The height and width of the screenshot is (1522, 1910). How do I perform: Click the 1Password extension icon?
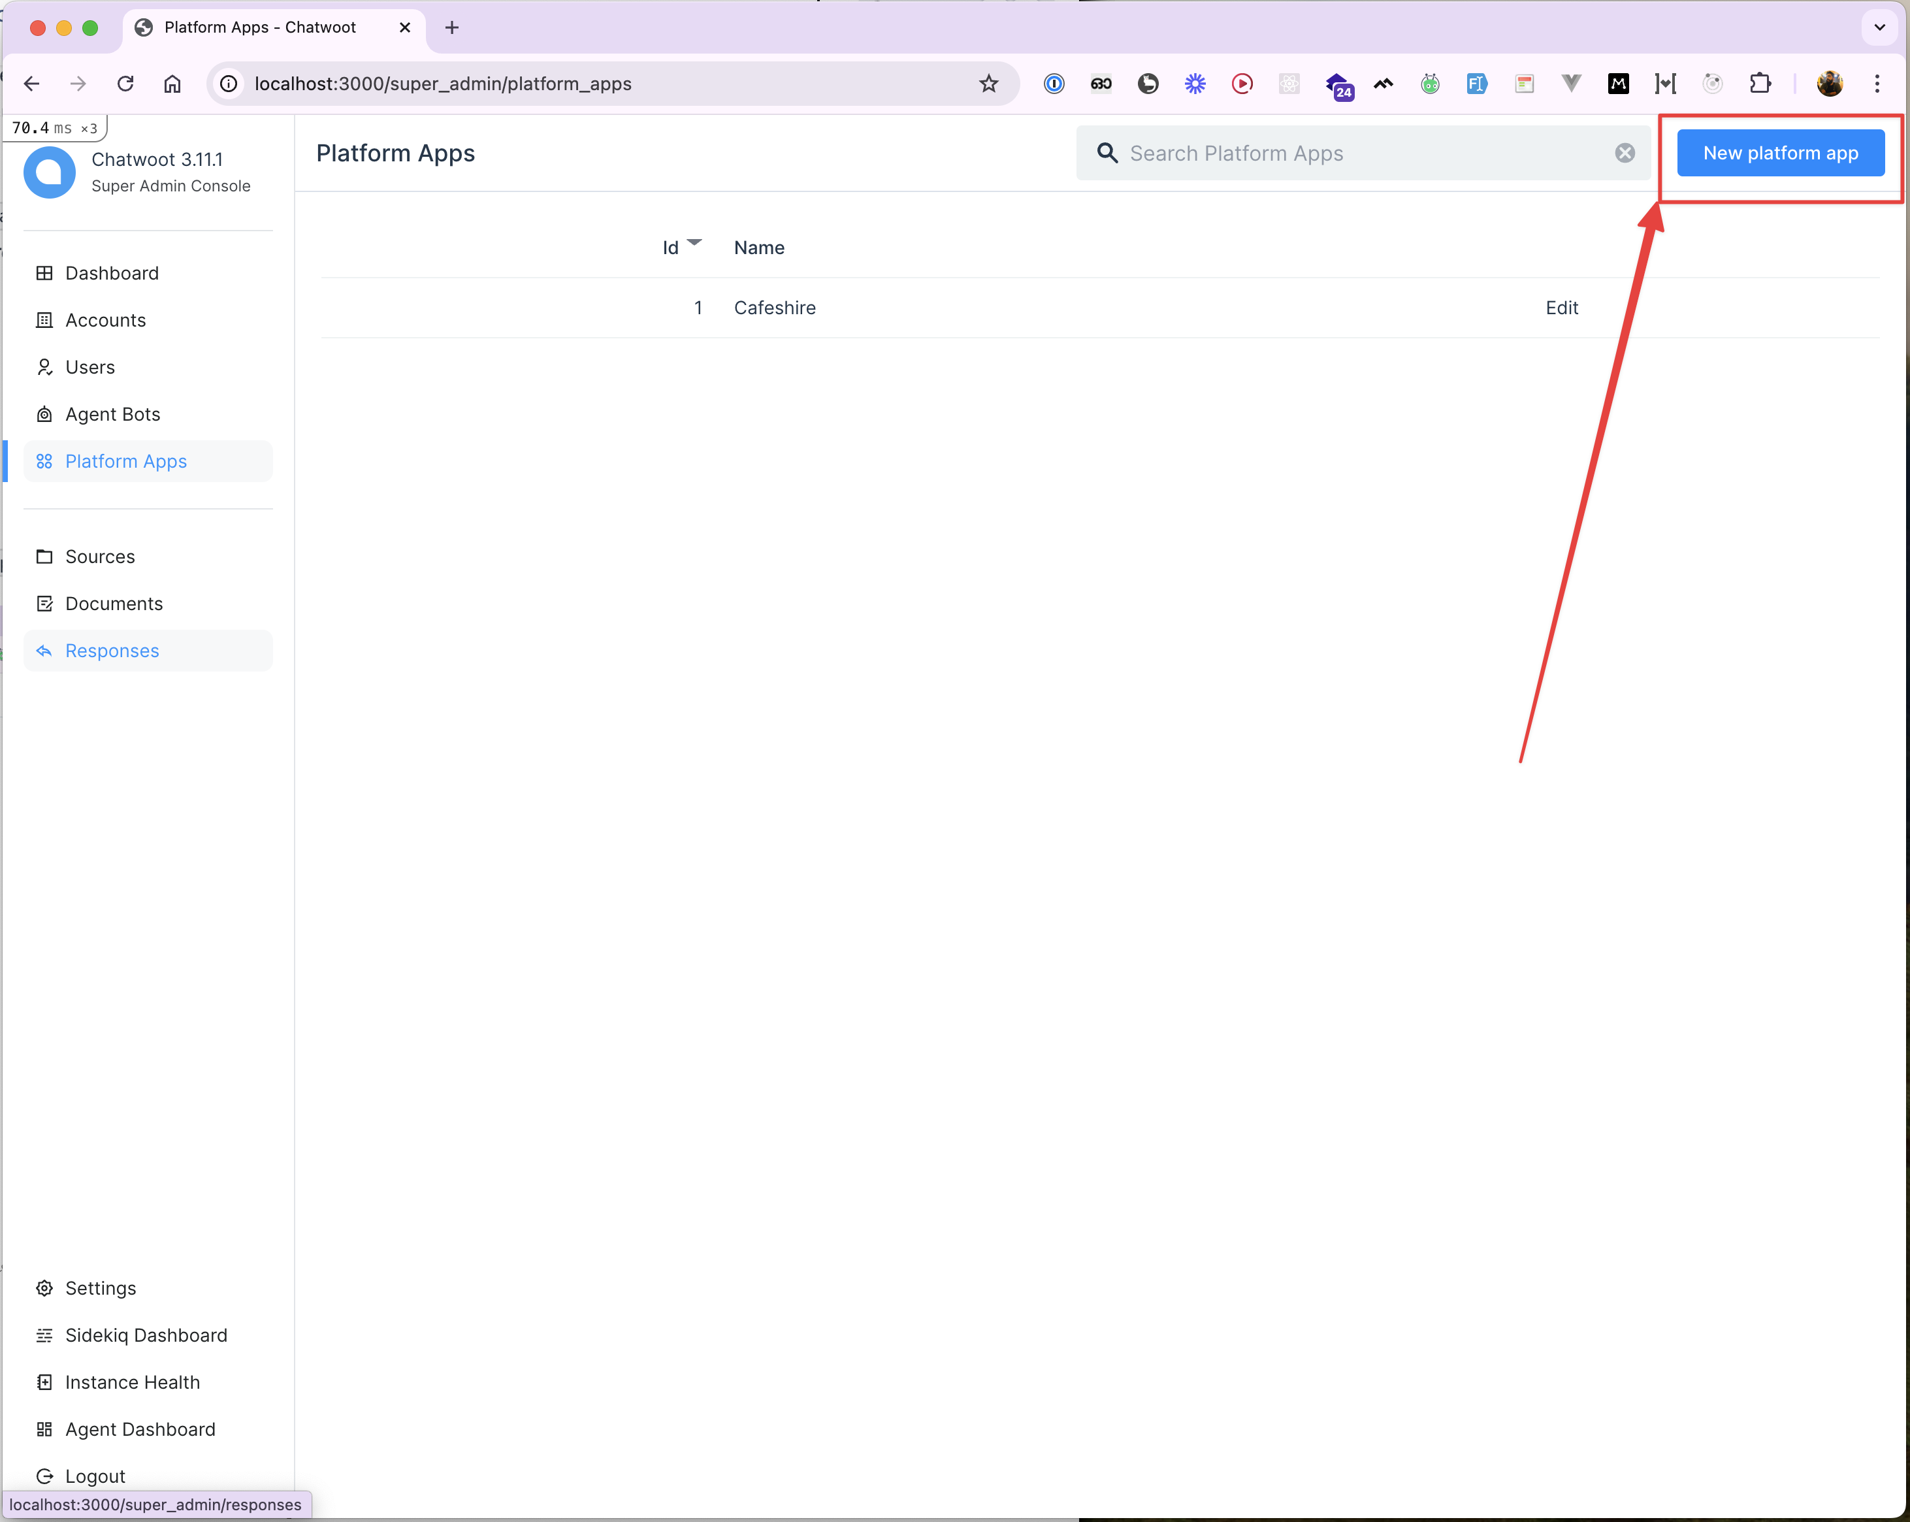click(x=1054, y=83)
